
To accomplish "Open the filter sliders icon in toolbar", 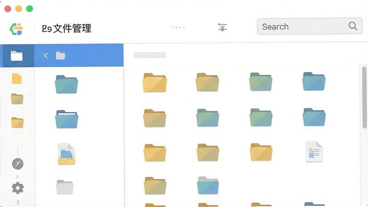I will point(222,27).
